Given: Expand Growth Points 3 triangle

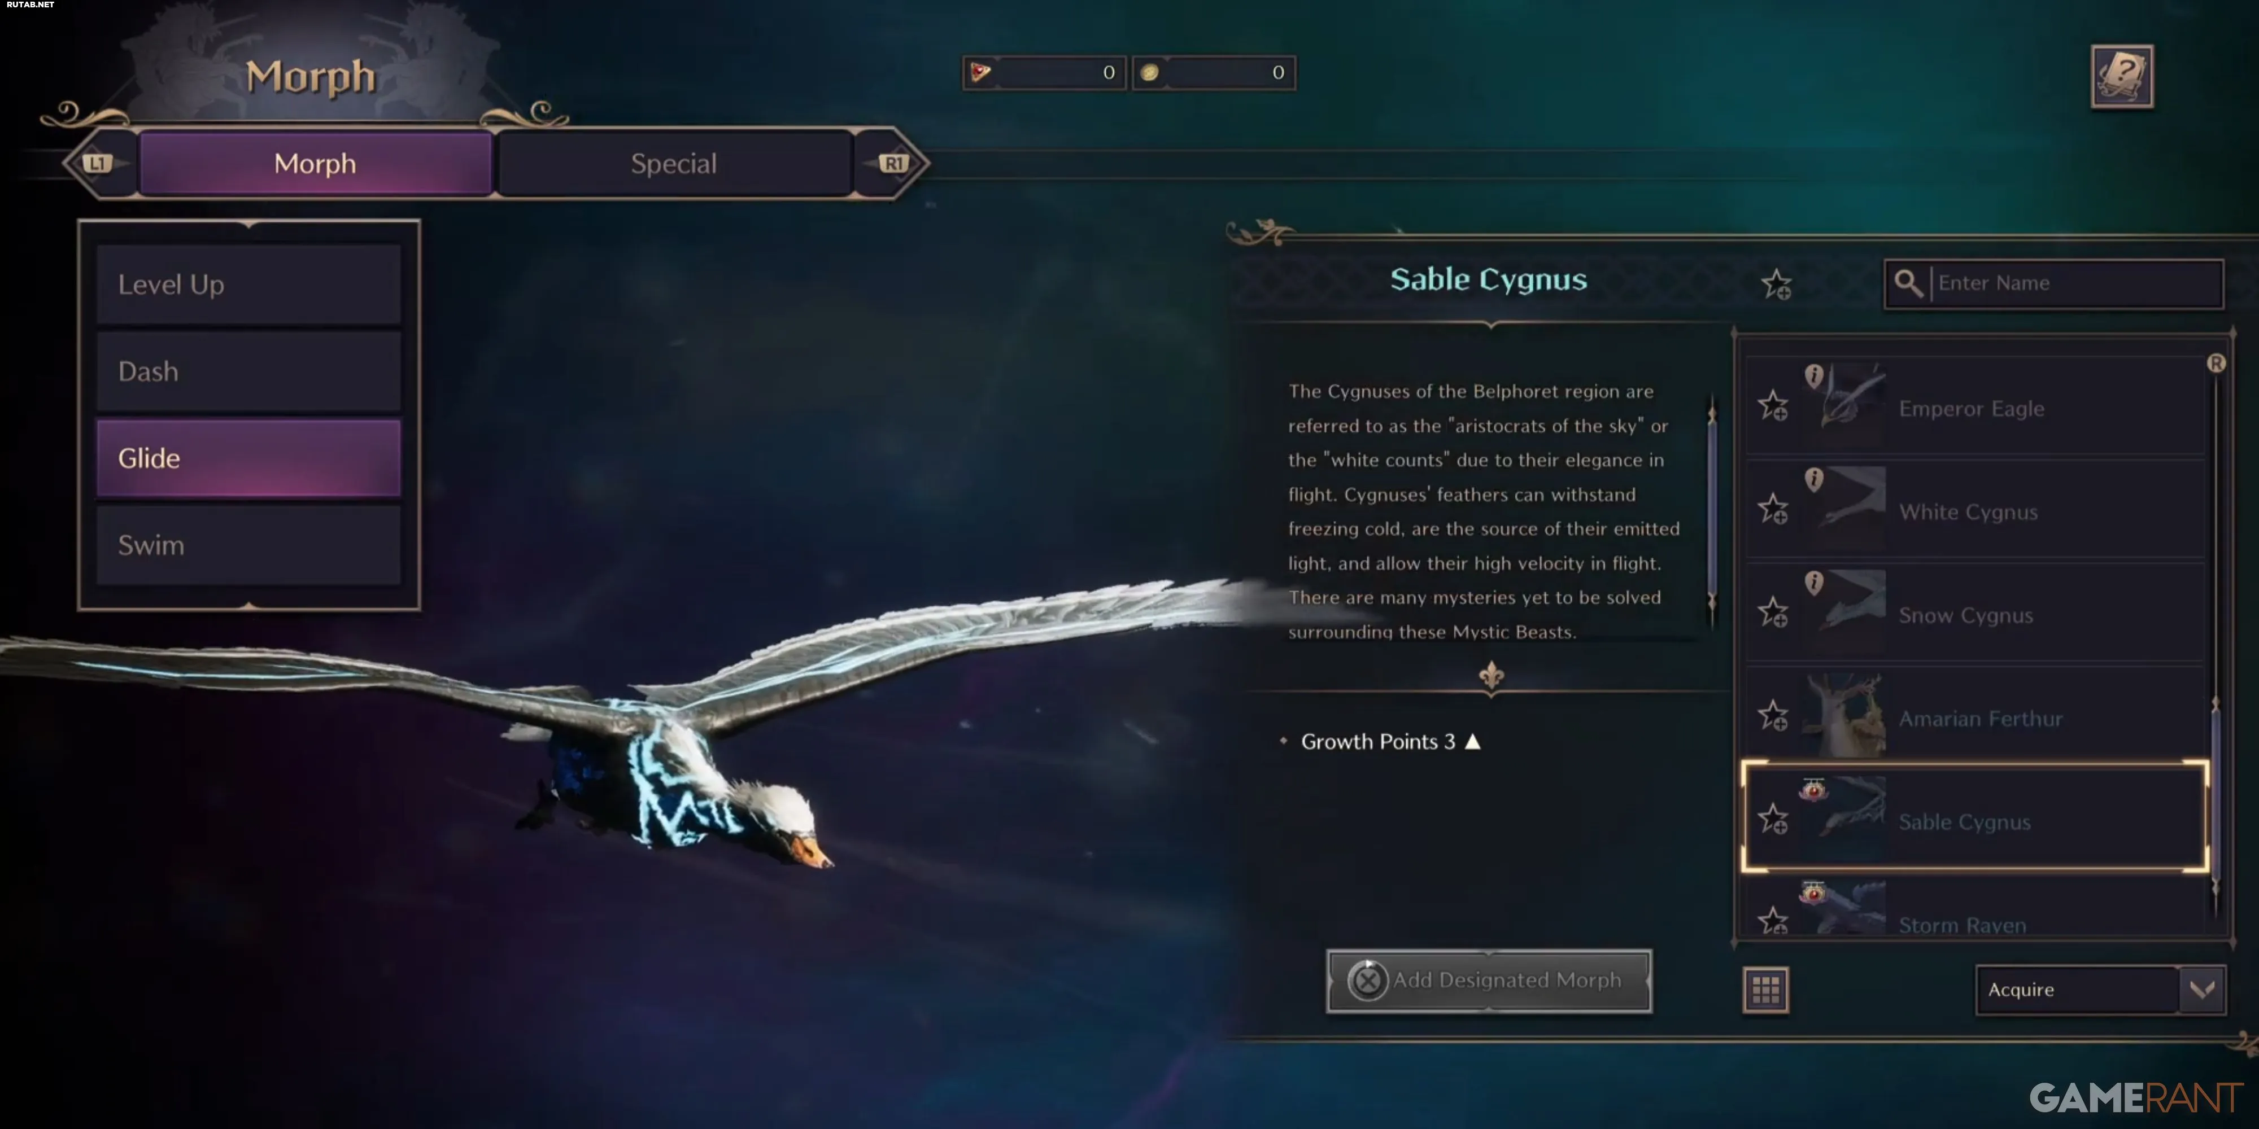Looking at the screenshot, I should coord(1473,742).
